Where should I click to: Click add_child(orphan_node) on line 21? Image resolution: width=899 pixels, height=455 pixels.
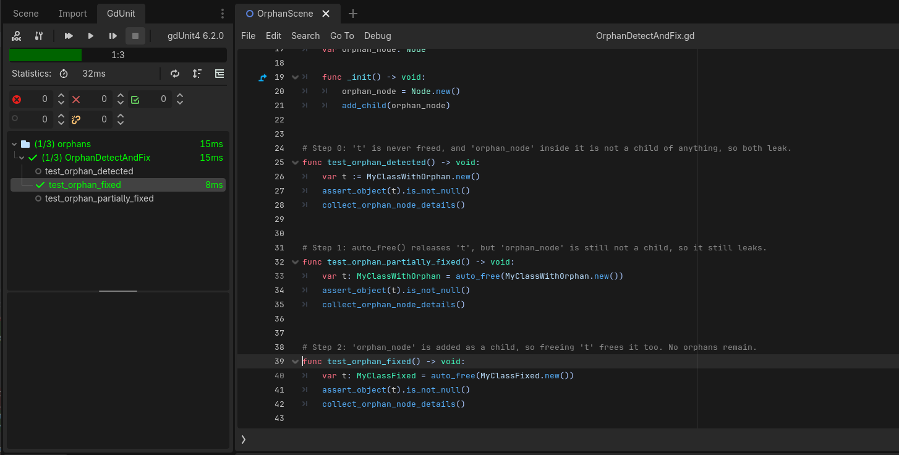click(396, 106)
